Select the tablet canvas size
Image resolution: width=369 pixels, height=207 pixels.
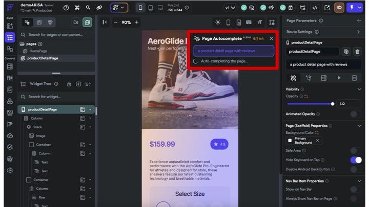(150, 8)
